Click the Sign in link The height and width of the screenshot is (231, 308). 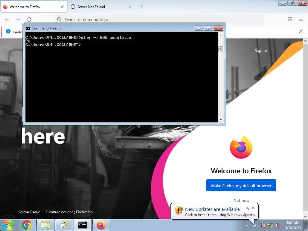click(261, 51)
